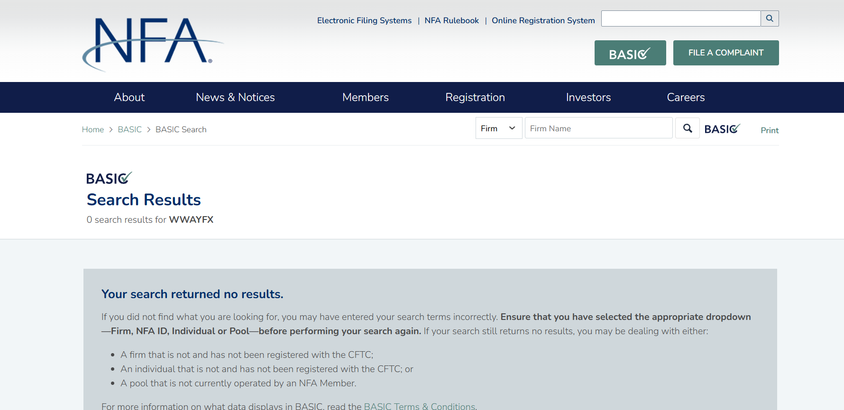Image resolution: width=844 pixels, height=410 pixels.
Task: Open the Careers menu
Action: click(686, 97)
